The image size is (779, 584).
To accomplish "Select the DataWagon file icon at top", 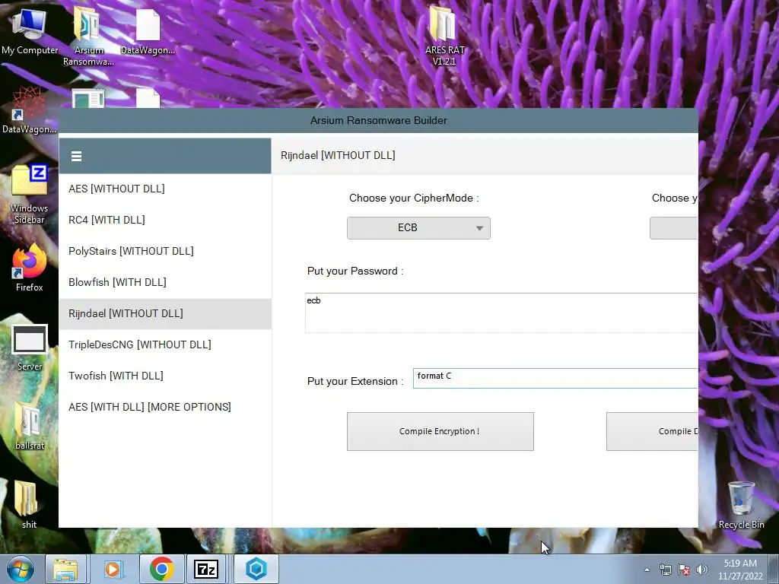I will 148,32.
